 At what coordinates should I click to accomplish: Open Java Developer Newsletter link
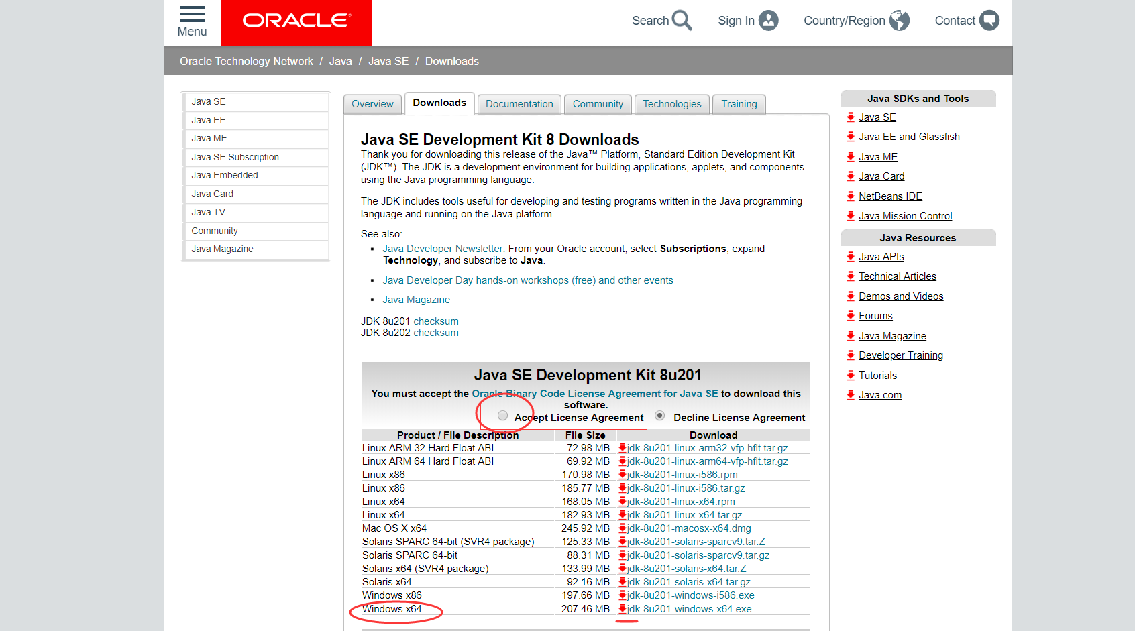point(443,249)
